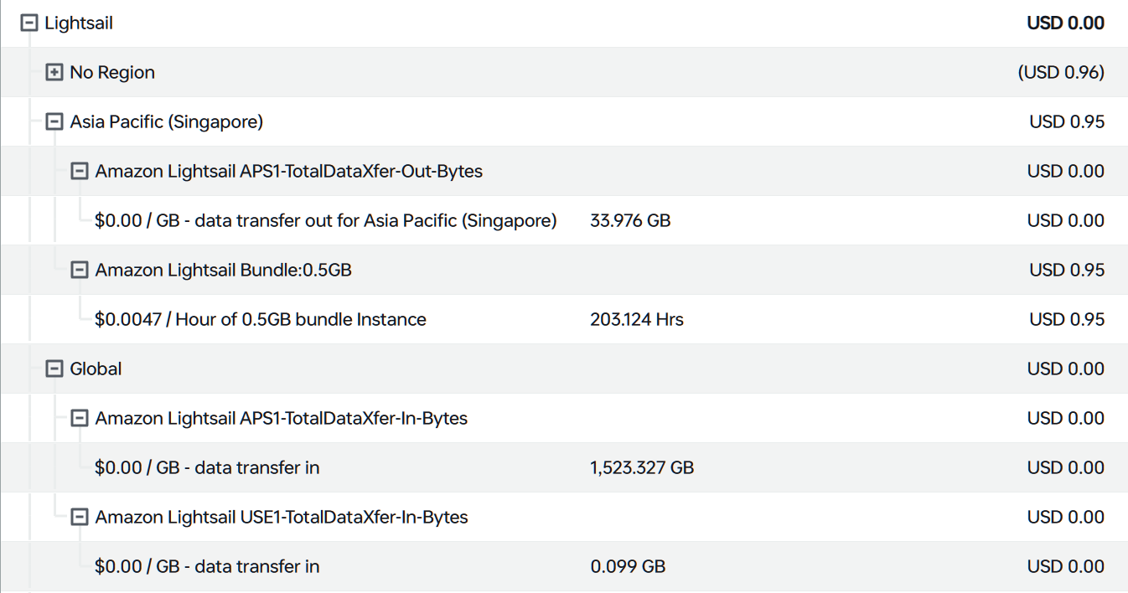The height and width of the screenshot is (593, 1128).
Task: Select the Asia Pacific (Singapore) label
Action: point(166,122)
